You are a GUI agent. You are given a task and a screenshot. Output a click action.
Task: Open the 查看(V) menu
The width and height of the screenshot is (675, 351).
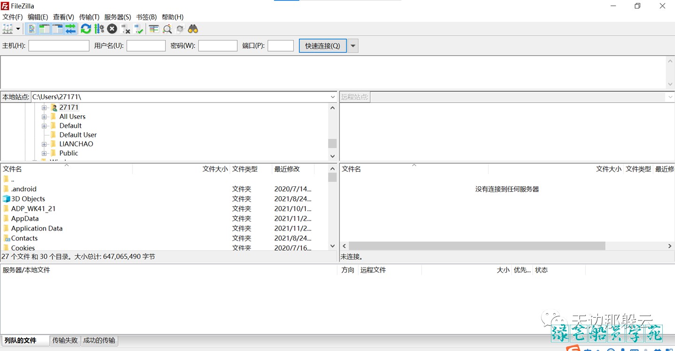[x=63, y=17]
